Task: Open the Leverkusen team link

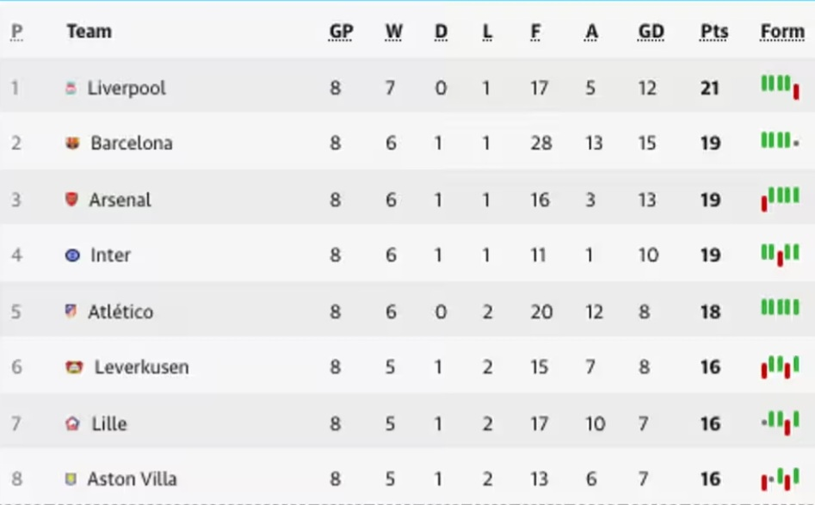Action: 141,367
